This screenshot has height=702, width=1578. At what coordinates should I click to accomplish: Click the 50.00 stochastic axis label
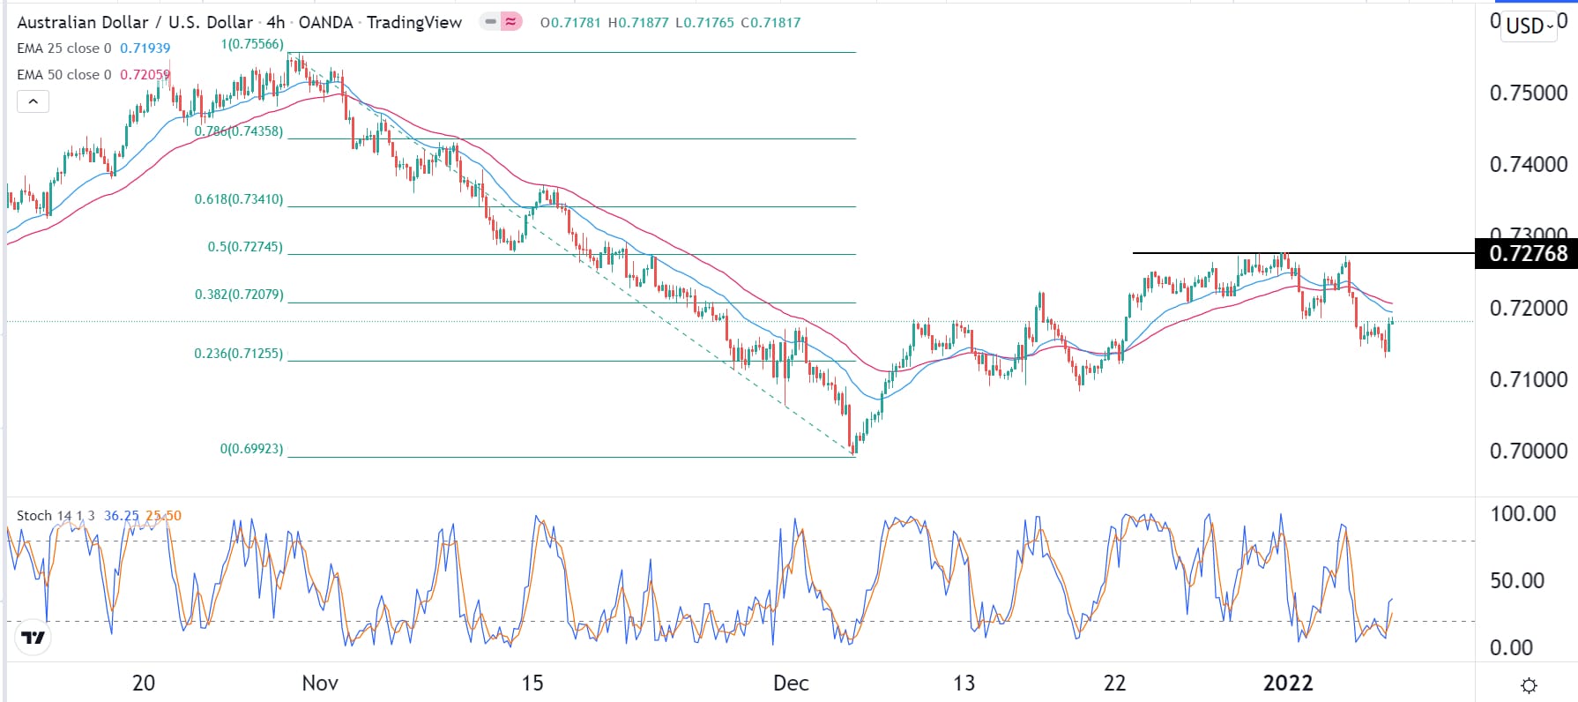click(x=1517, y=581)
